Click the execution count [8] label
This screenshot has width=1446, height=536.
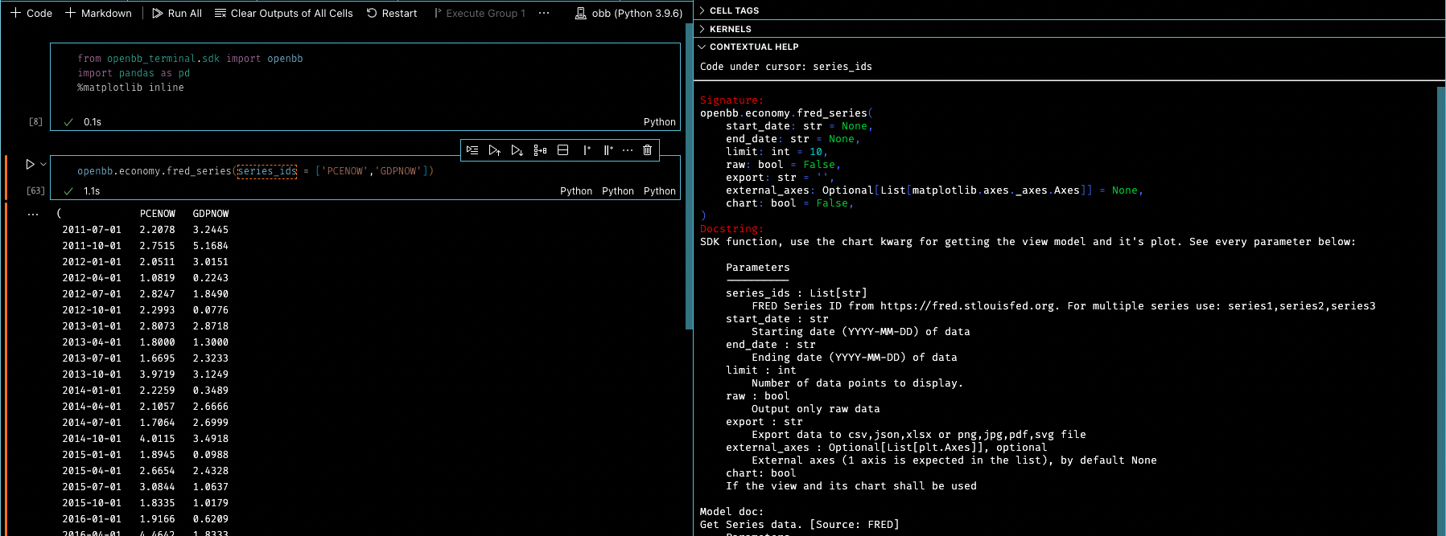pos(35,122)
